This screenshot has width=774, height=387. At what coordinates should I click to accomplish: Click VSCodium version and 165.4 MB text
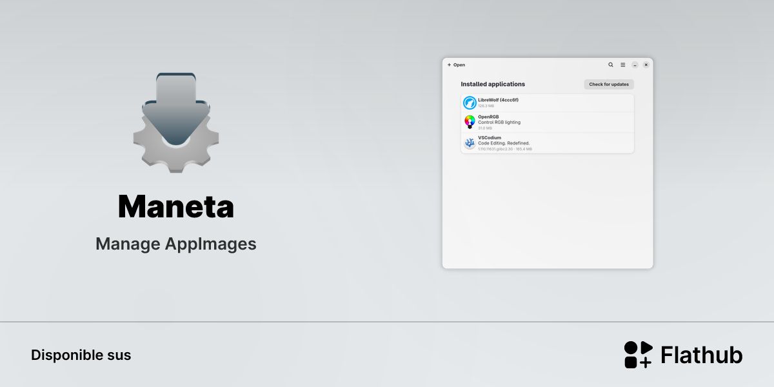pyautogui.click(x=505, y=149)
